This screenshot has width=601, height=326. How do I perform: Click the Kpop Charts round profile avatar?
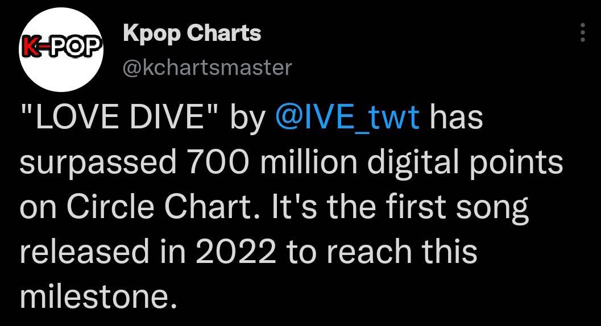click(61, 49)
